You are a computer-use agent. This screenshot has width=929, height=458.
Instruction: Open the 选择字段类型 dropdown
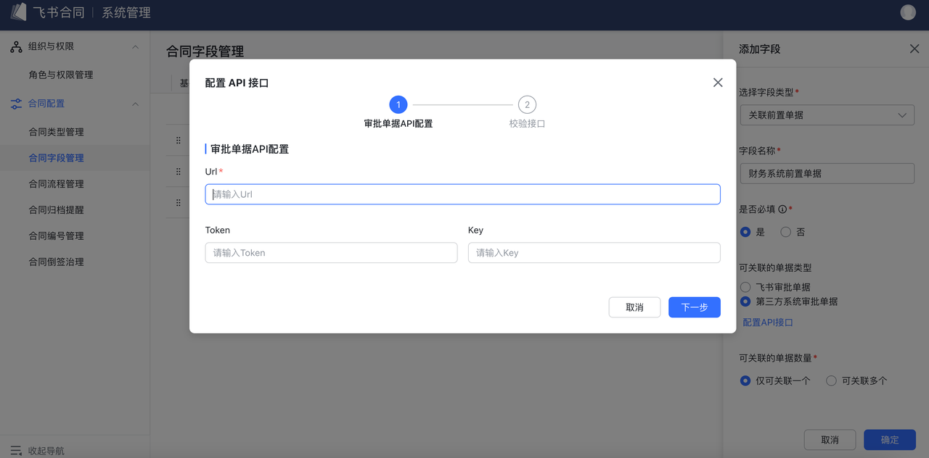click(x=827, y=115)
